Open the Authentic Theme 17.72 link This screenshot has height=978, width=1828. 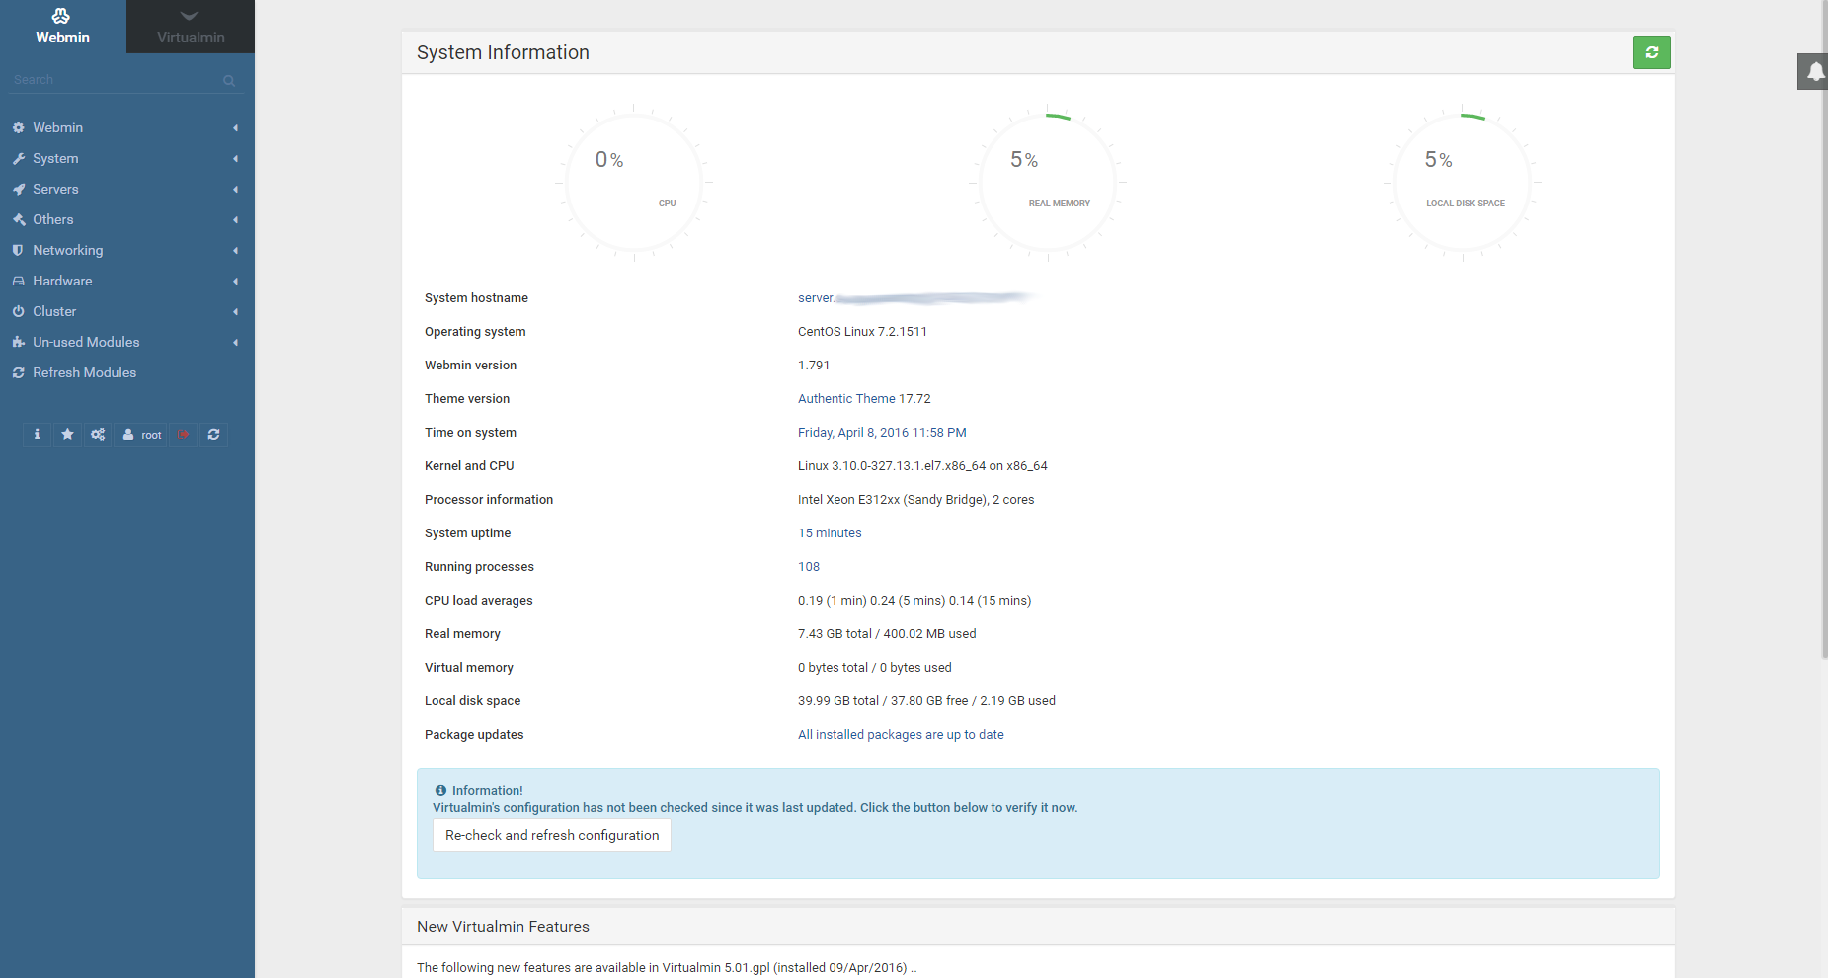(864, 399)
